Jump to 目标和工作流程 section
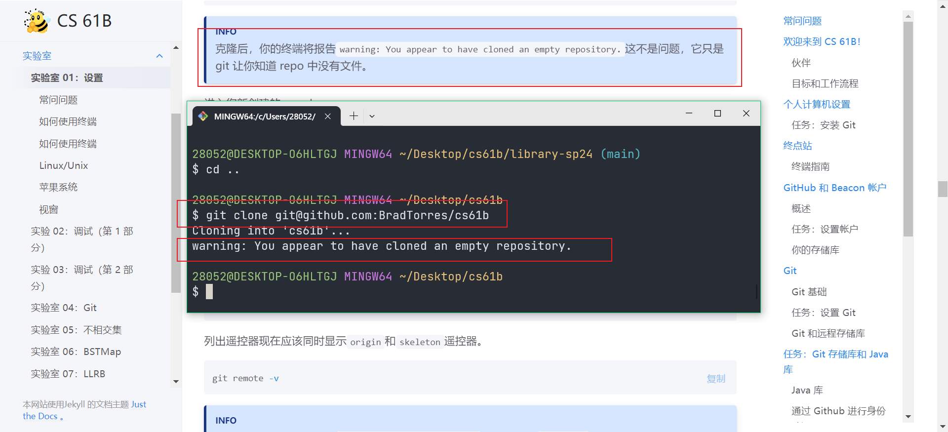The width and height of the screenshot is (948, 432). click(x=825, y=83)
